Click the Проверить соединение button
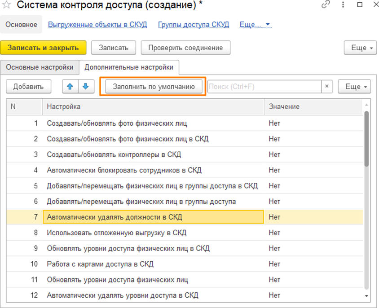Image resolution: width=379 pixels, height=308 pixels. [185, 48]
